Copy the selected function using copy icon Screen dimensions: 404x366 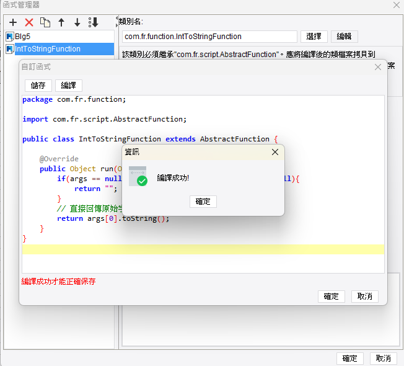pyautogui.click(x=45, y=22)
